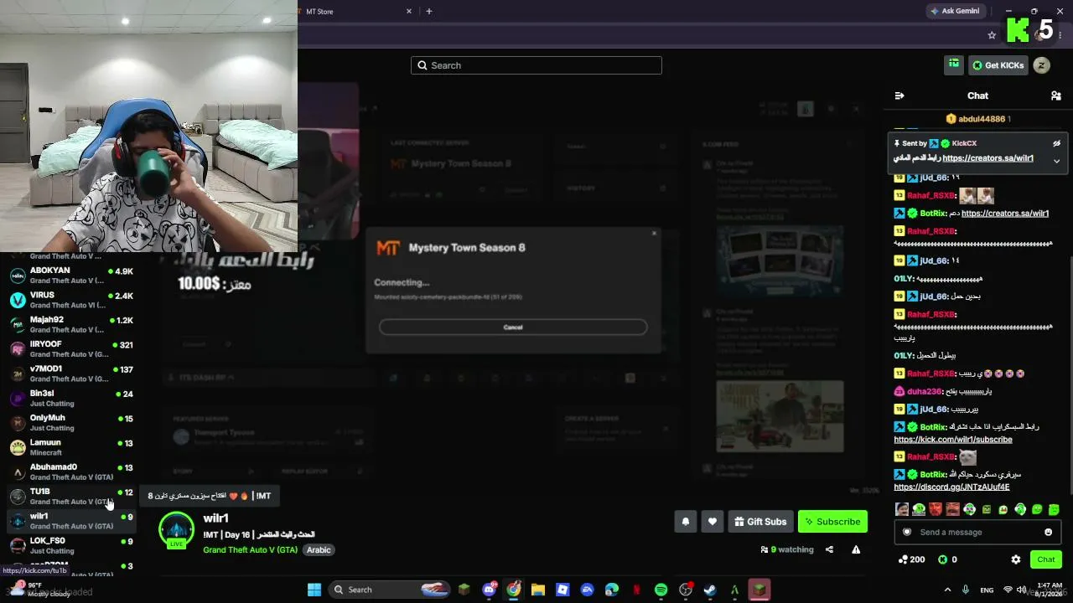Bookmark this page with the star icon
The image size is (1073, 603).
pyautogui.click(x=992, y=35)
